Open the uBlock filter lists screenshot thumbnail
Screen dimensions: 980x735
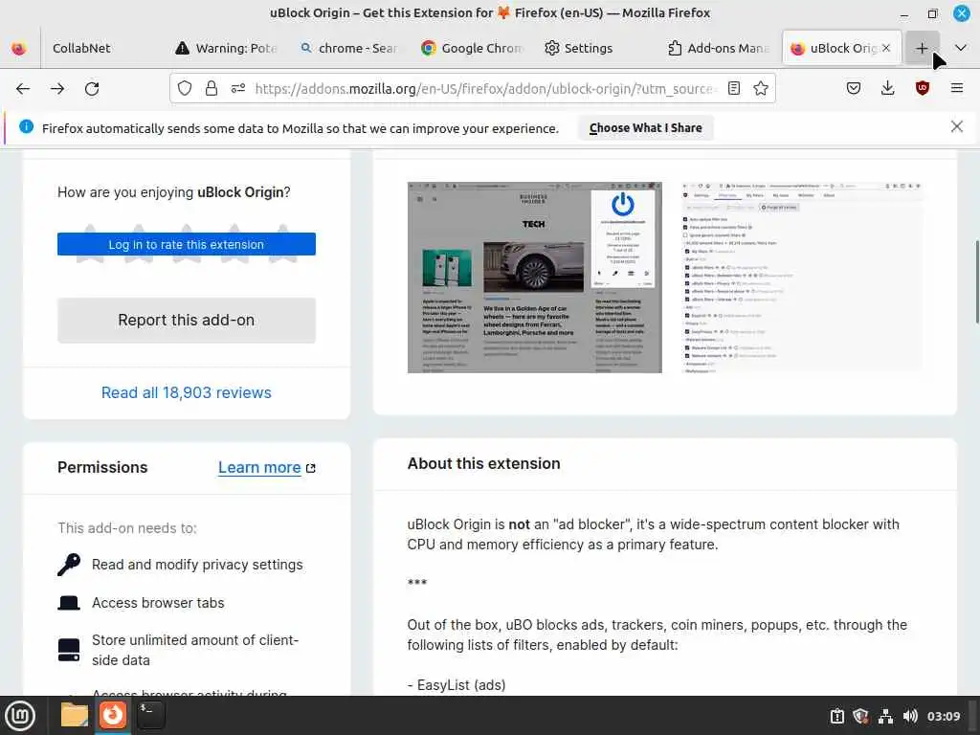[802, 278]
